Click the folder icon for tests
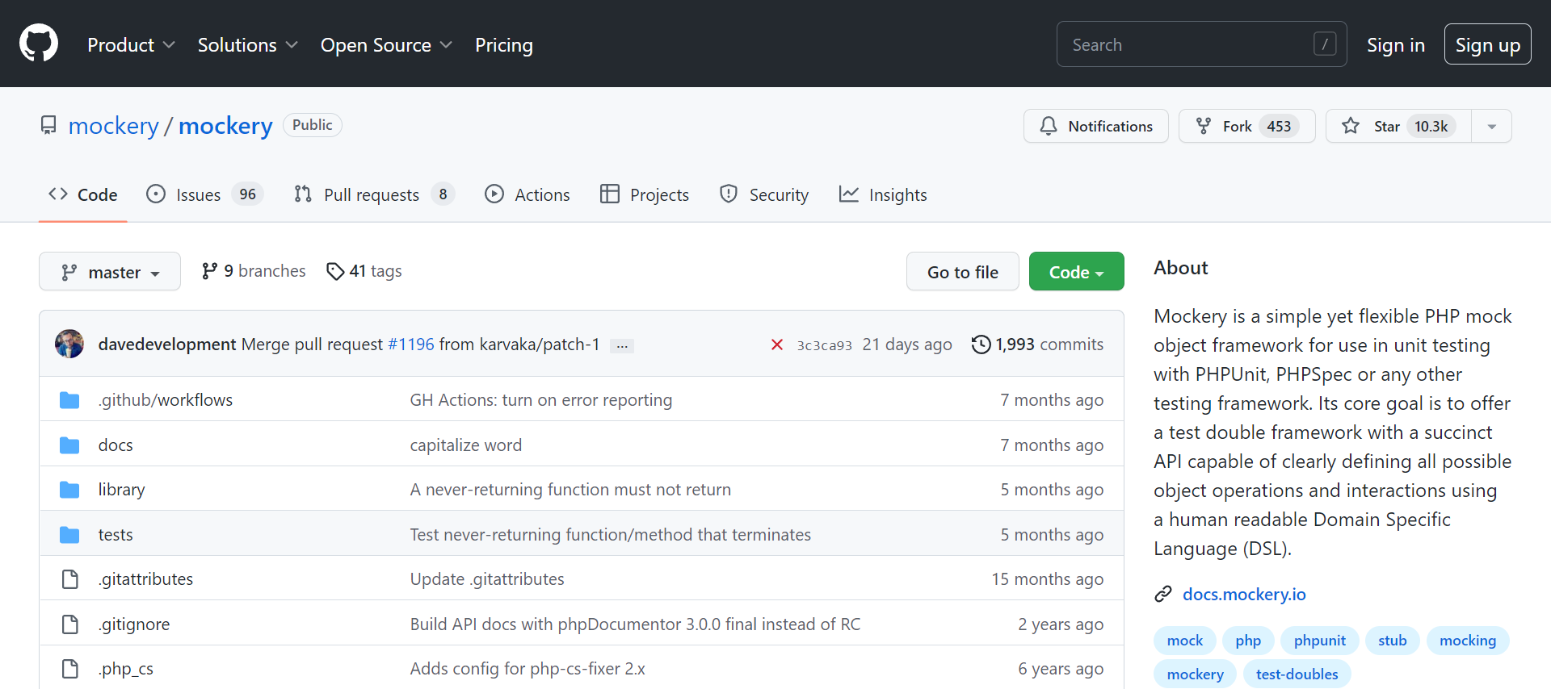 [x=69, y=535]
